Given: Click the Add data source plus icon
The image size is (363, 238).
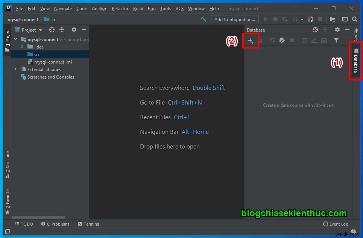Looking at the screenshot, I should tap(251, 41).
